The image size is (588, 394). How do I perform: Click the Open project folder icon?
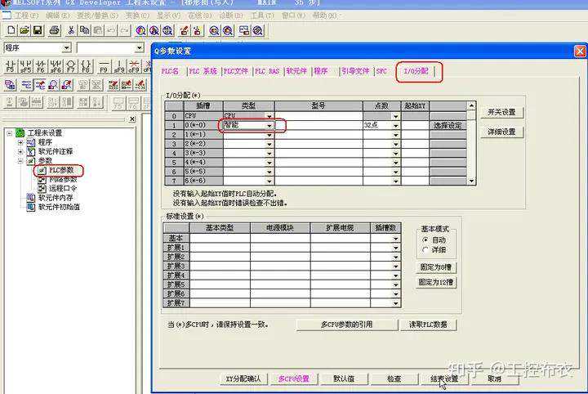click(24, 30)
